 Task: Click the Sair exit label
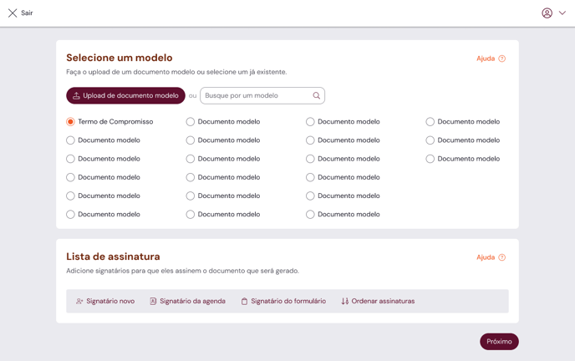coord(27,13)
